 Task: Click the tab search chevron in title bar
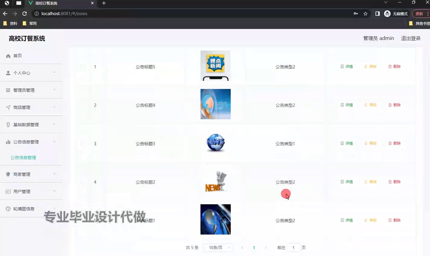click(386, 2)
